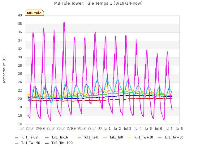Click the cyan Tul1_Tw+50 legend swatch
This screenshot has width=198, height=149.
coord(16,143)
